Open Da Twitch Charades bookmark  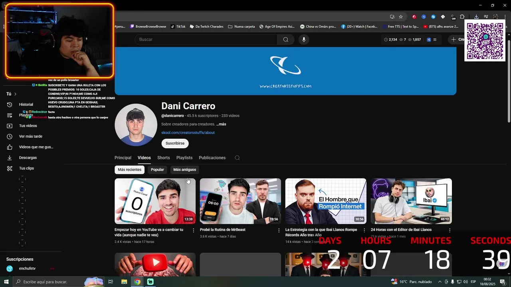point(207,27)
